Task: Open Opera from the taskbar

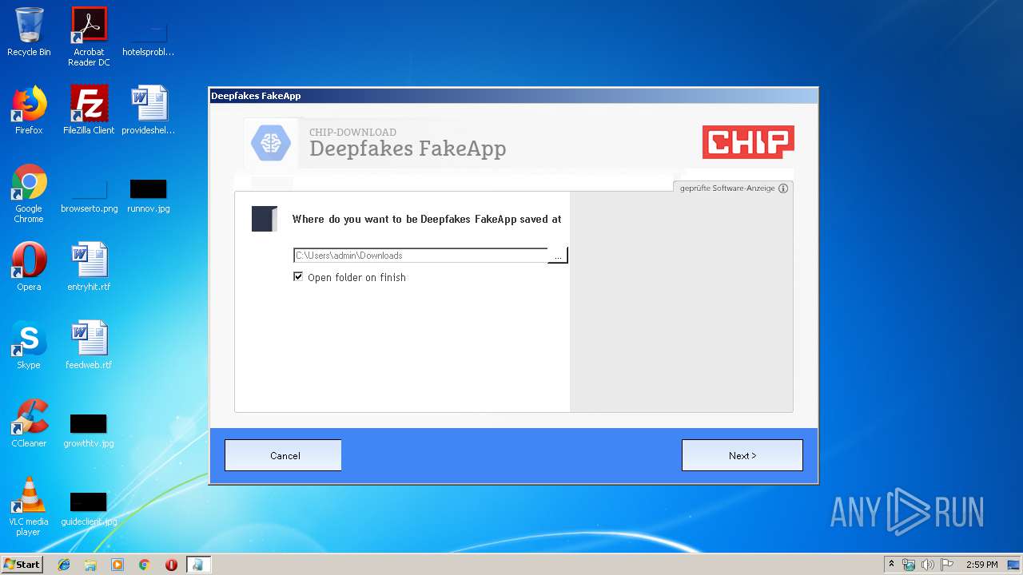Action: pos(171,565)
